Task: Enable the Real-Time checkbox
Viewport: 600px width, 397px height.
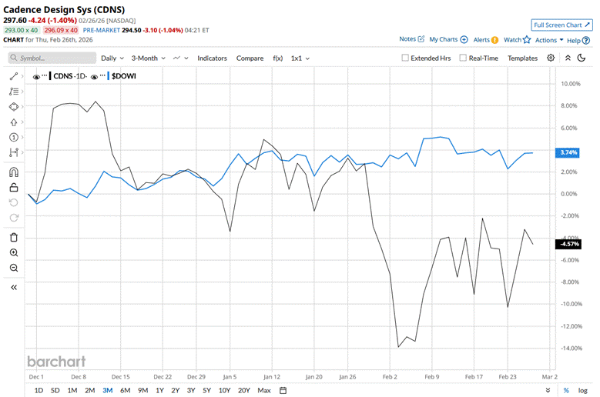Action: coord(463,58)
